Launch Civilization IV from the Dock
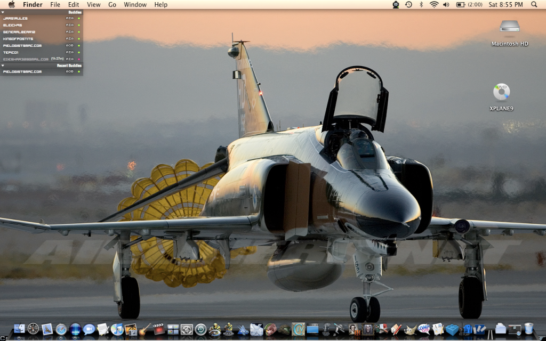This screenshot has width=546, height=341. pyautogui.click(x=299, y=329)
